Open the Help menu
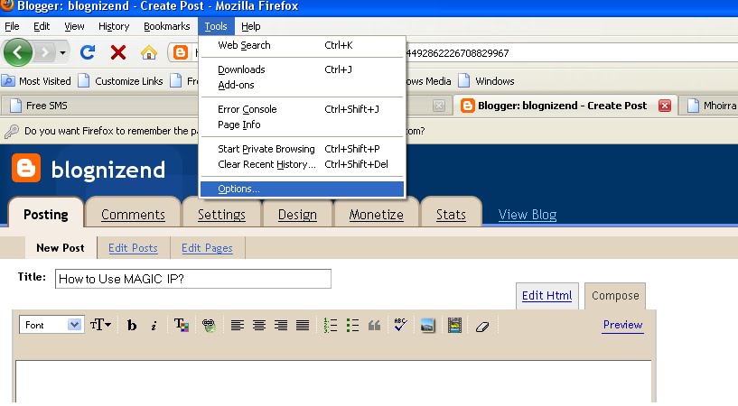Screen dimensions: 738x406 click(250, 26)
